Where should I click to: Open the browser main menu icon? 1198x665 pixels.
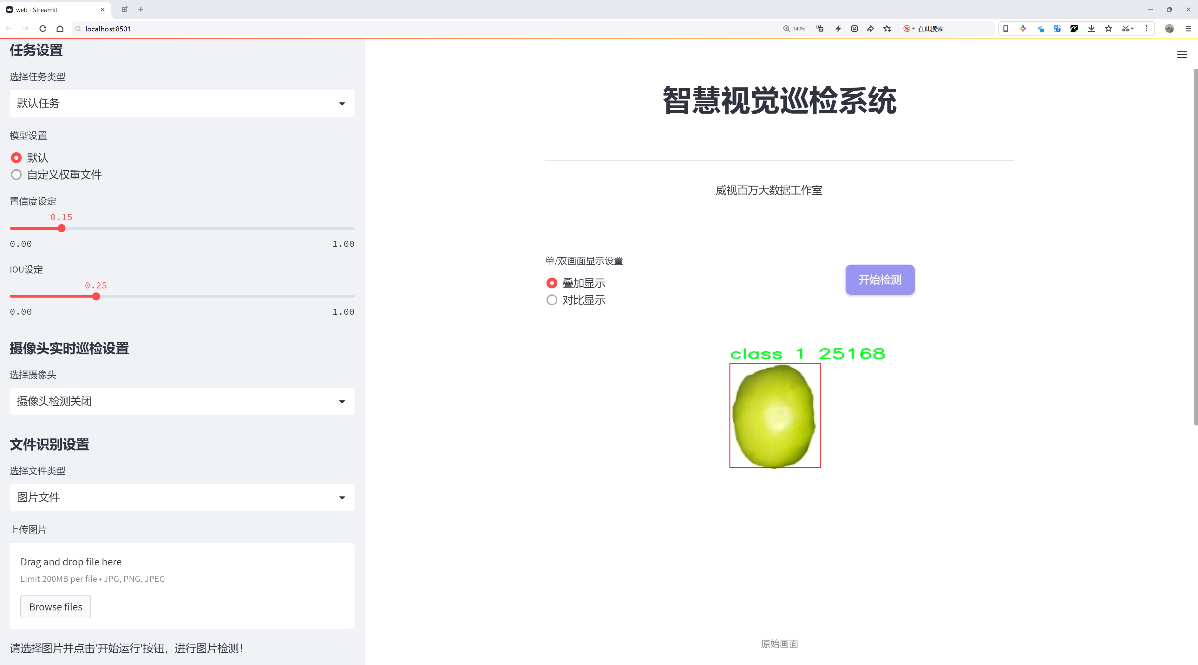[1188, 28]
